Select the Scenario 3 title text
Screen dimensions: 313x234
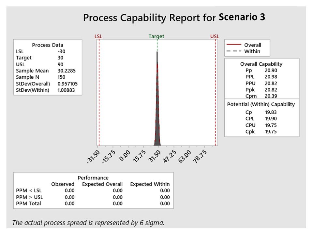(242, 17)
